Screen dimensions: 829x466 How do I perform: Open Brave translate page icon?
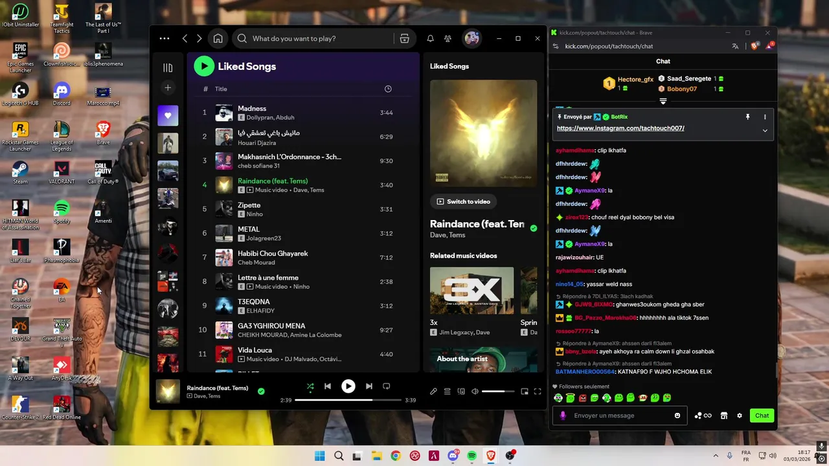tap(735, 46)
